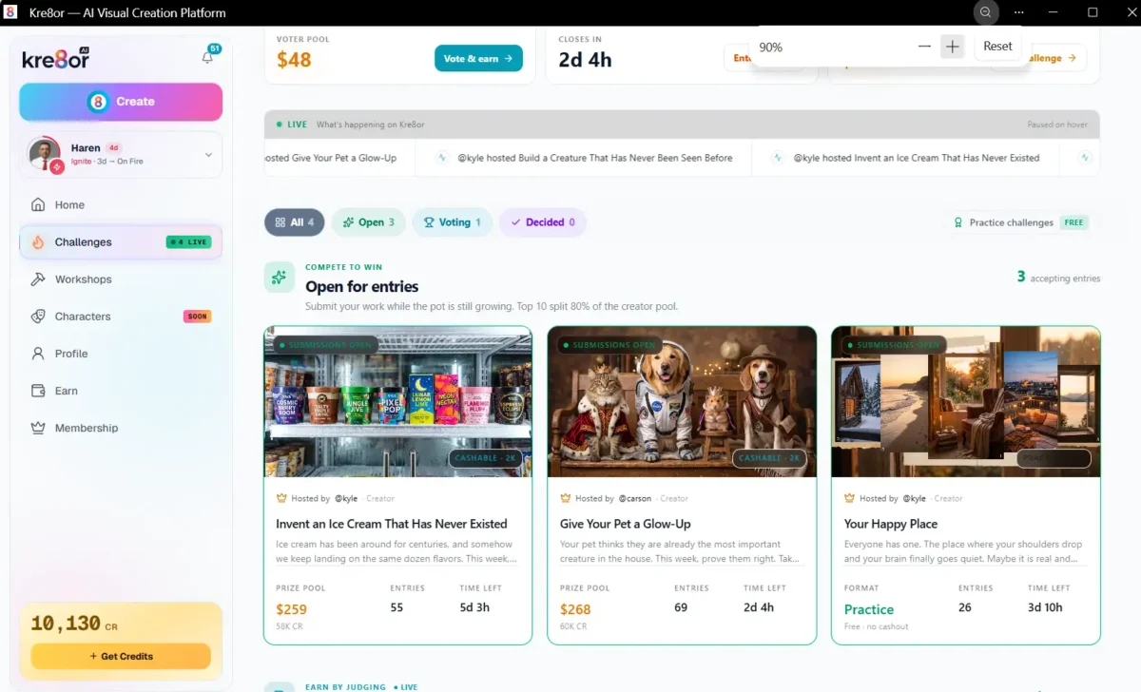Open the Membership page
Viewport: 1141px width, 692px height.
121,428
